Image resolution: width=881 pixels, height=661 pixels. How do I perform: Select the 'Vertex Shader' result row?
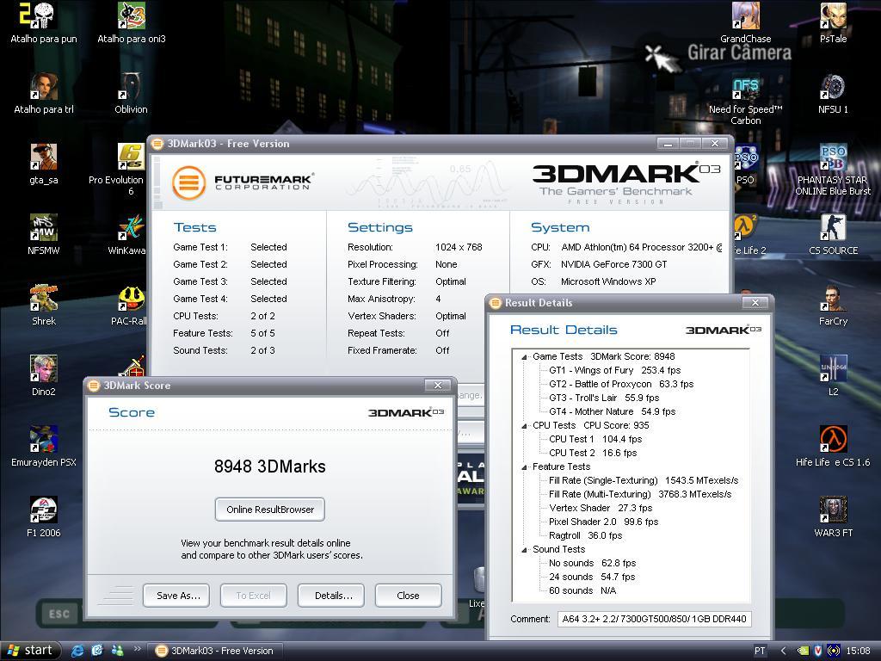601,508
